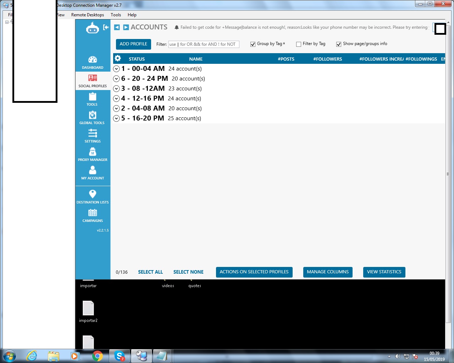Open importar2 desktop file

click(x=88, y=312)
